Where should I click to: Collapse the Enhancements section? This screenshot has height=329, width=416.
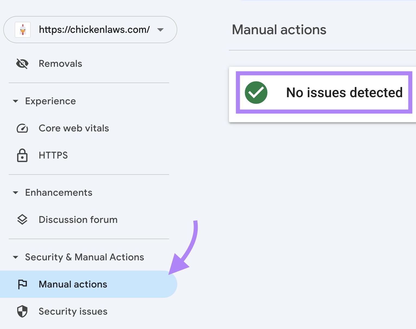tap(15, 192)
